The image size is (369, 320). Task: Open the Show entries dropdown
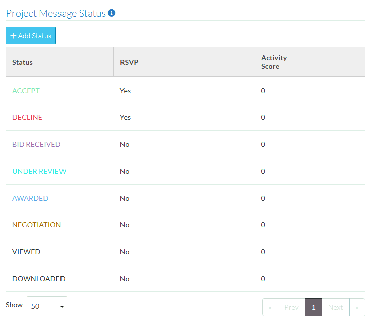tap(47, 305)
